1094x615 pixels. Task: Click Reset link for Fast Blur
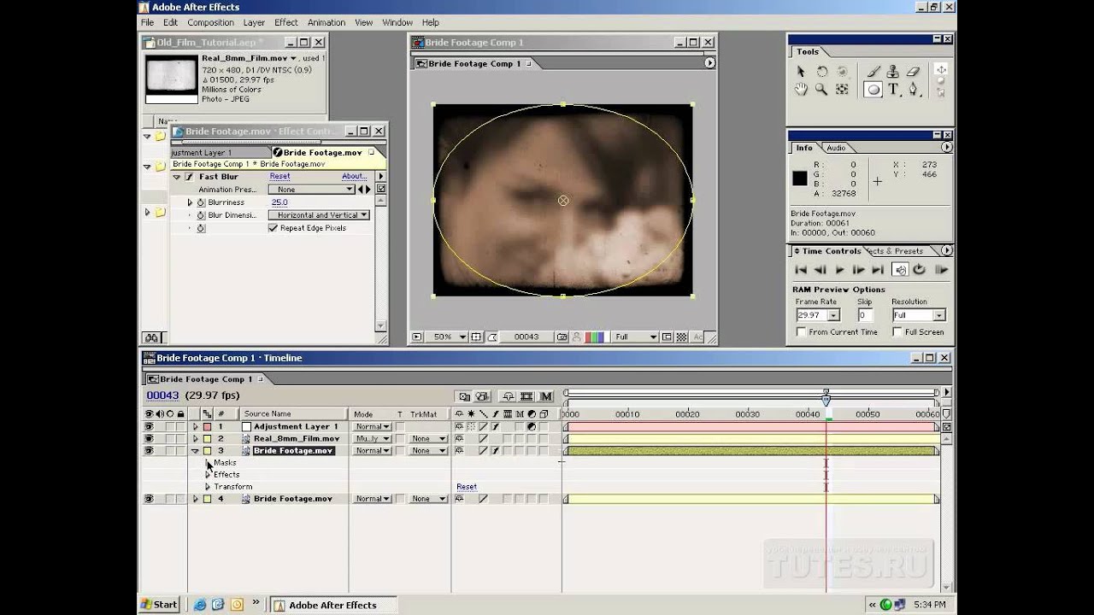279,177
